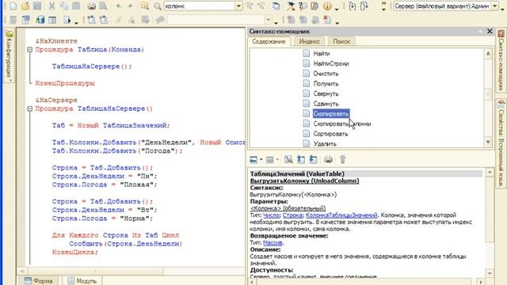Select "НайтиСтроки" in the contents tree
Viewport: 507px width, 285px height.
(331, 63)
